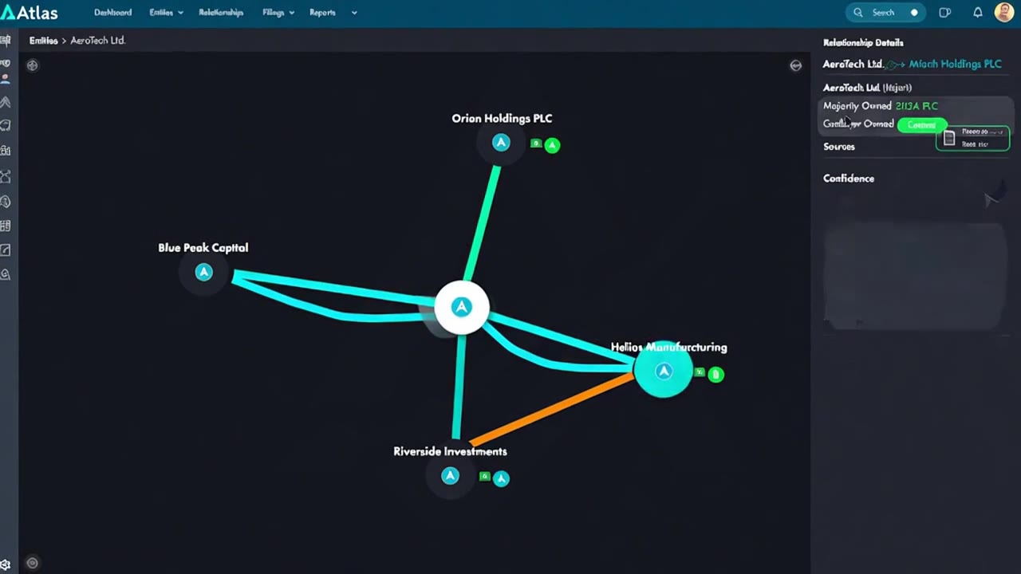Screen dimensions: 1021x574
Task: Expand the Entities menu dropdown
Action: click(x=166, y=13)
